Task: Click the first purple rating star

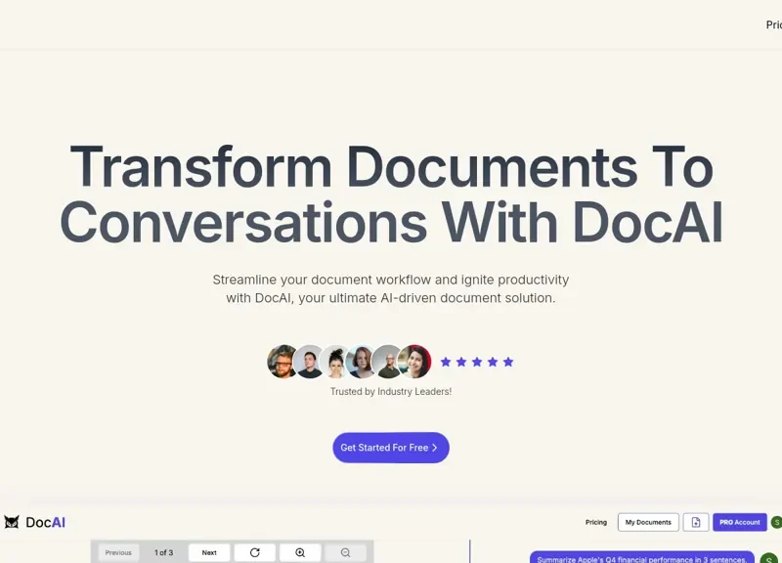Action: [x=446, y=362]
